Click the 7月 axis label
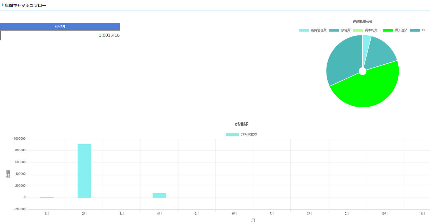Viewport: 430px width, 224px height. click(272, 214)
